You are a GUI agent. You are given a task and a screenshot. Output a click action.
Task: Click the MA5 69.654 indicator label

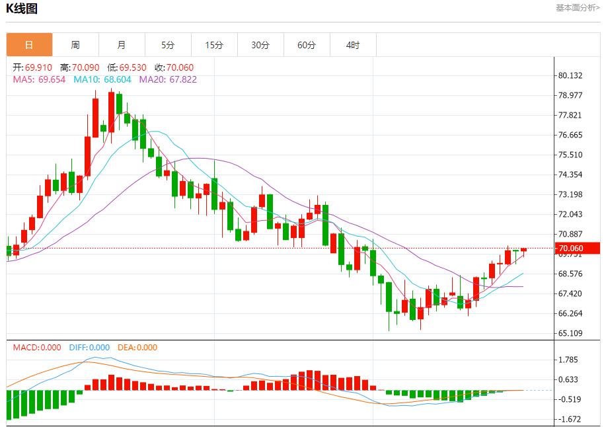[x=39, y=79]
